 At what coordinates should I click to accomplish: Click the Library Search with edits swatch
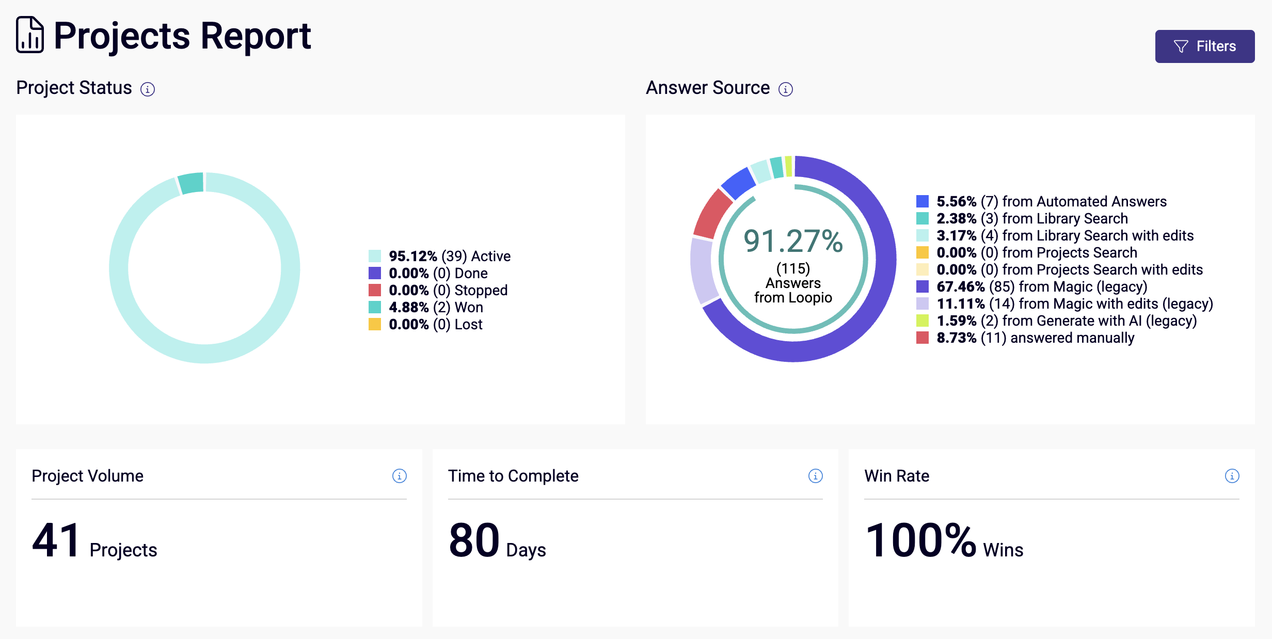click(923, 235)
